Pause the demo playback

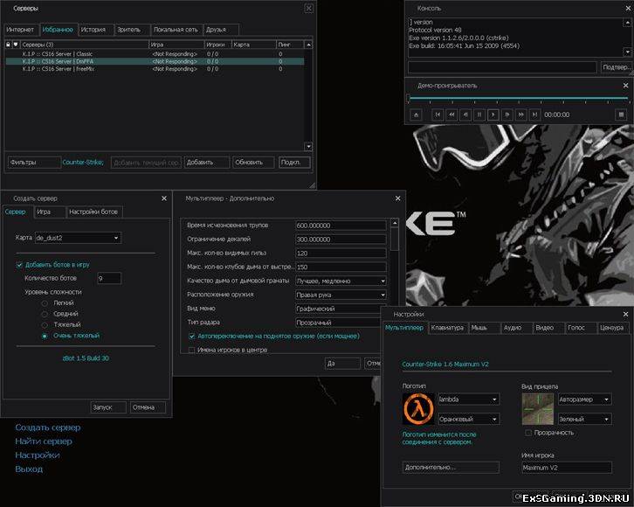tap(479, 115)
